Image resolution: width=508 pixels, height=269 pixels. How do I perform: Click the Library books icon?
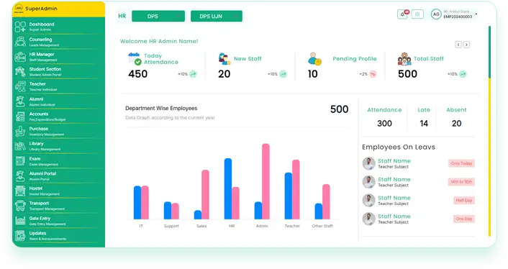[20, 146]
